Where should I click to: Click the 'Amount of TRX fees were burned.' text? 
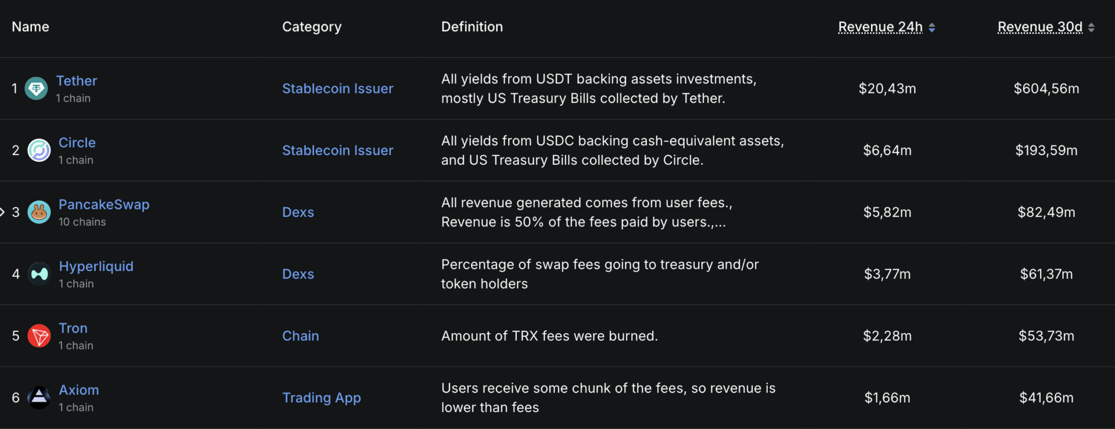point(549,336)
